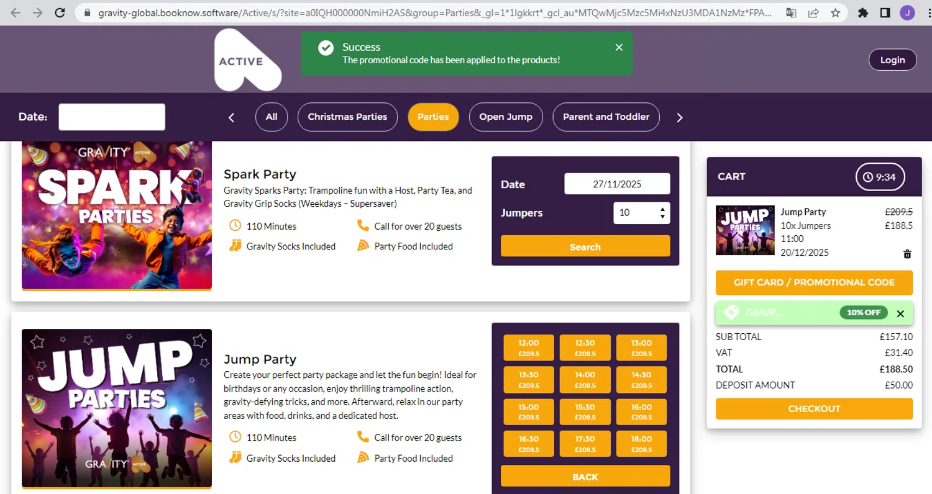This screenshot has width=932, height=494.
Task: Open the translate page icon
Action: [791, 12]
